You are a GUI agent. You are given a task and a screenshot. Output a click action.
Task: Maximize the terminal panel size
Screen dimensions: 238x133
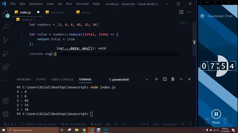click(181, 79)
